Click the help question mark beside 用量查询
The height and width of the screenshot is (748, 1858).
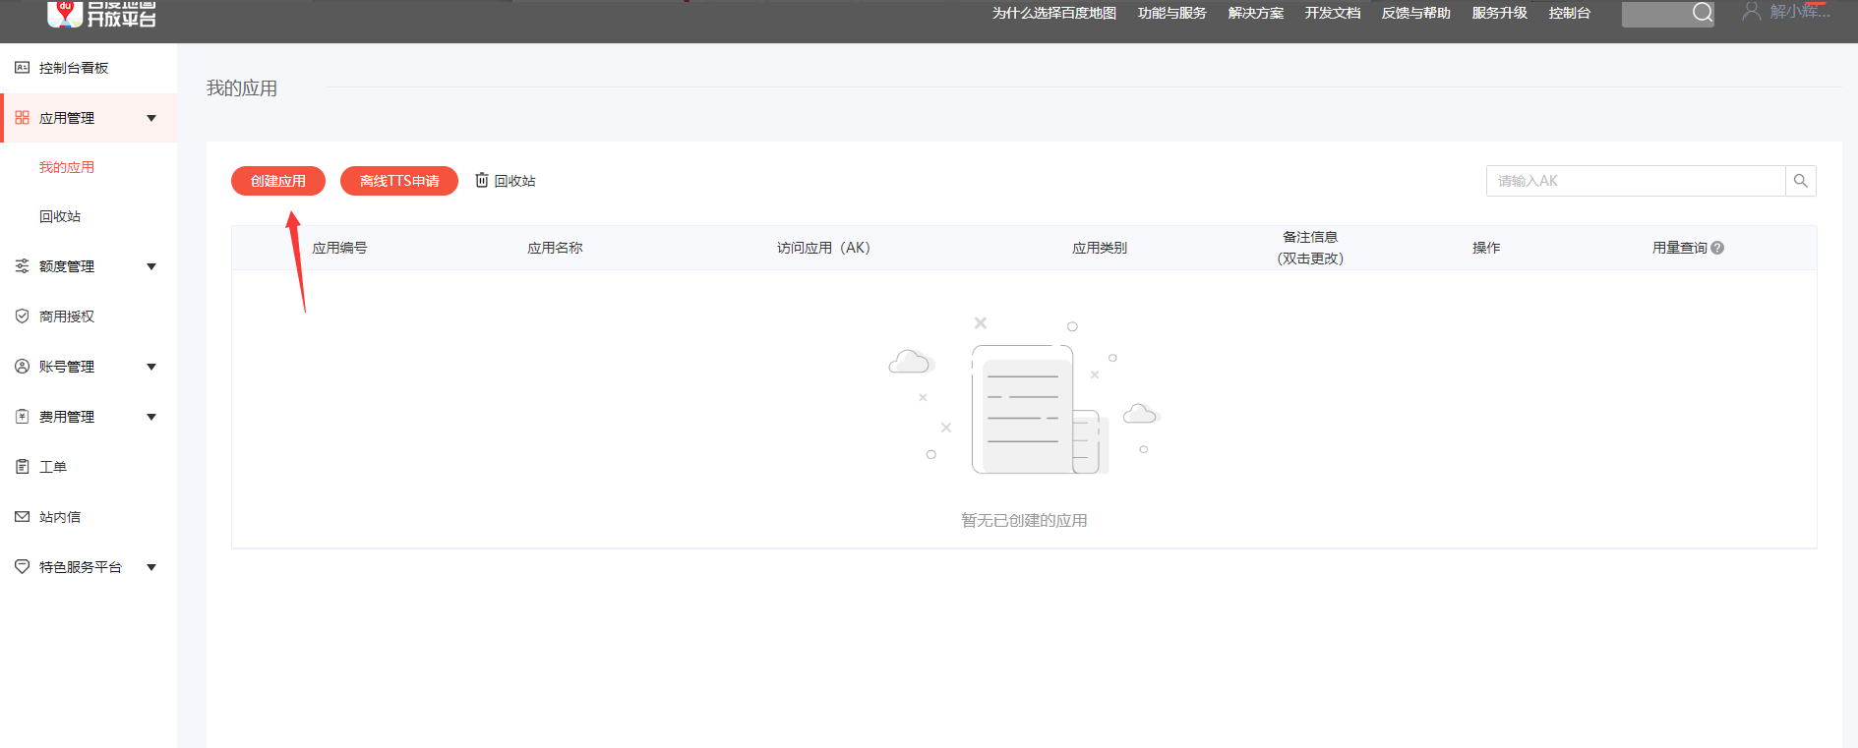1717,248
